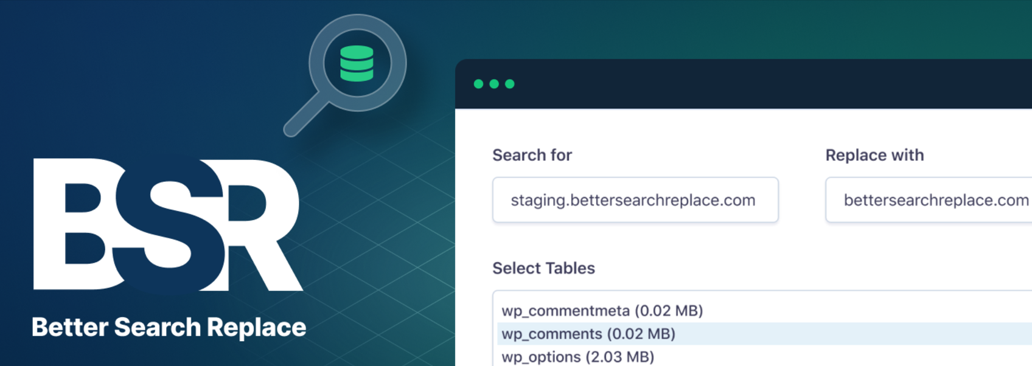The width and height of the screenshot is (1032, 366).
Task: Click the text staging.bettersearchreplace.com
Action: coord(633,200)
